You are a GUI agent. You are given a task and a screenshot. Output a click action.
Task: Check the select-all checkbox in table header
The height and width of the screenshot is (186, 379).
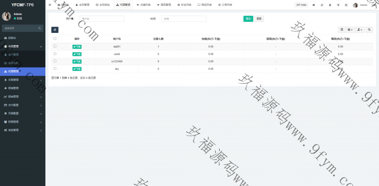(x=55, y=38)
